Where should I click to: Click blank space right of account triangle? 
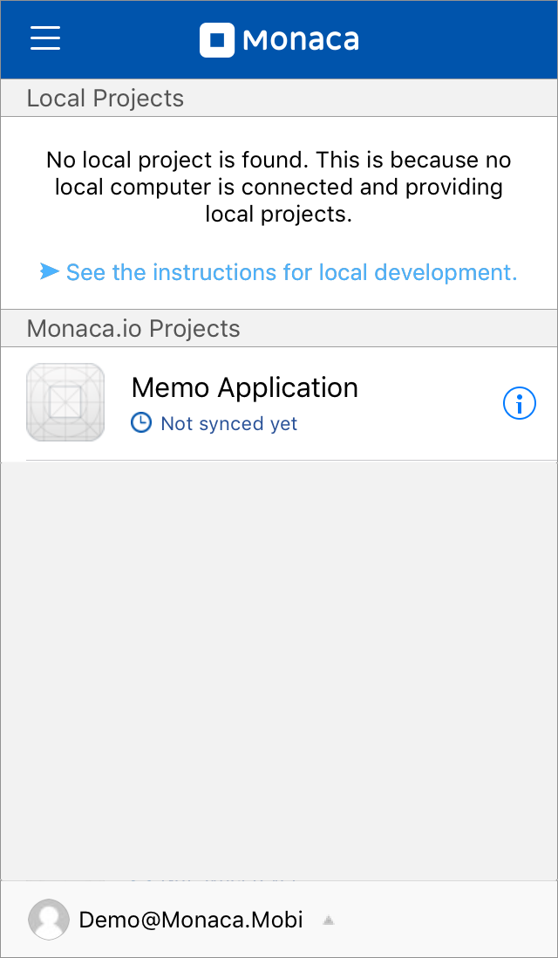[445, 920]
